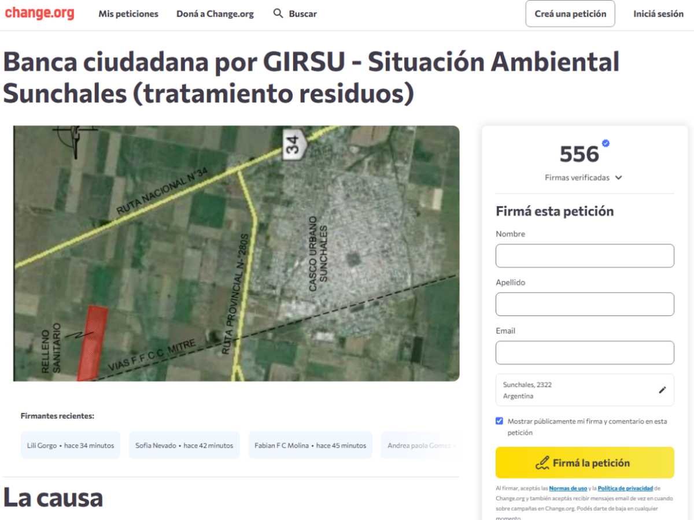Open Mis peticiones menu

point(128,14)
